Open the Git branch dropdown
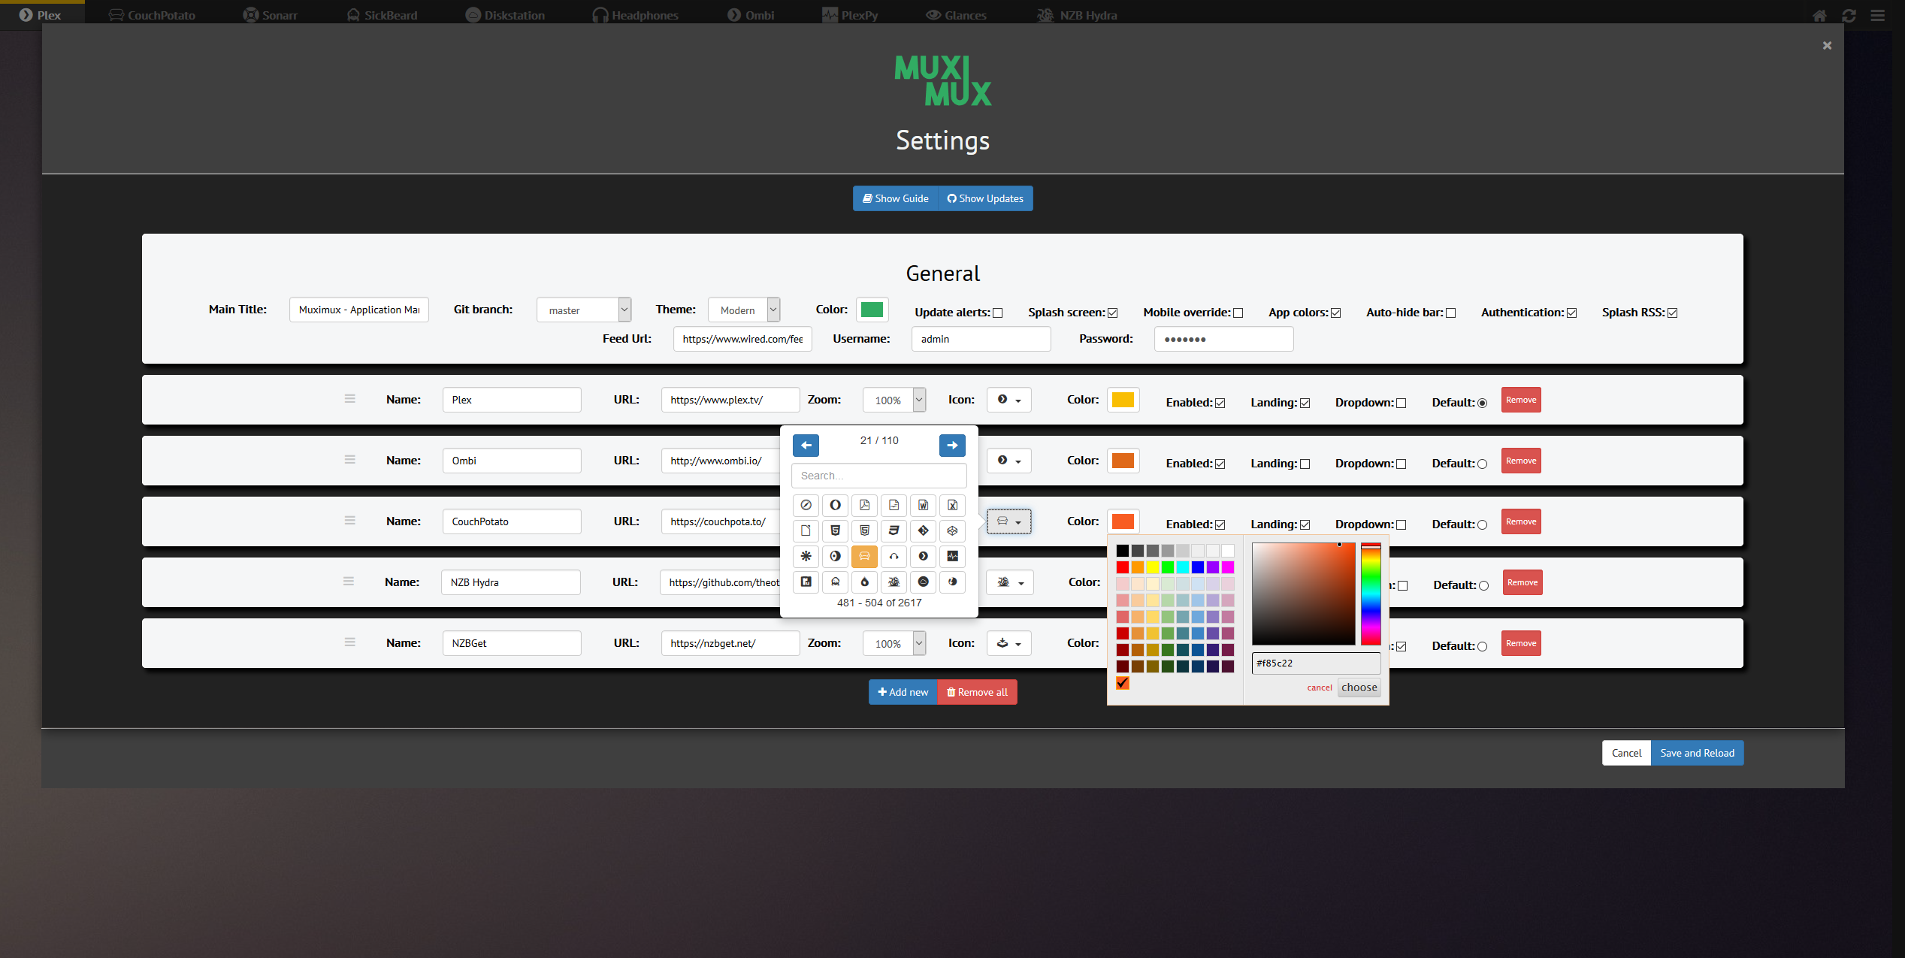This screenshot has width=1905, height=958. [622, 309]
